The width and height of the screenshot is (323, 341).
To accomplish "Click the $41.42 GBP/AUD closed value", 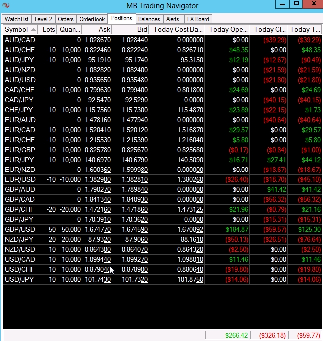I will coord(277,189).
